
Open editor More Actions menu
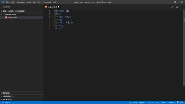coord(181,7)
